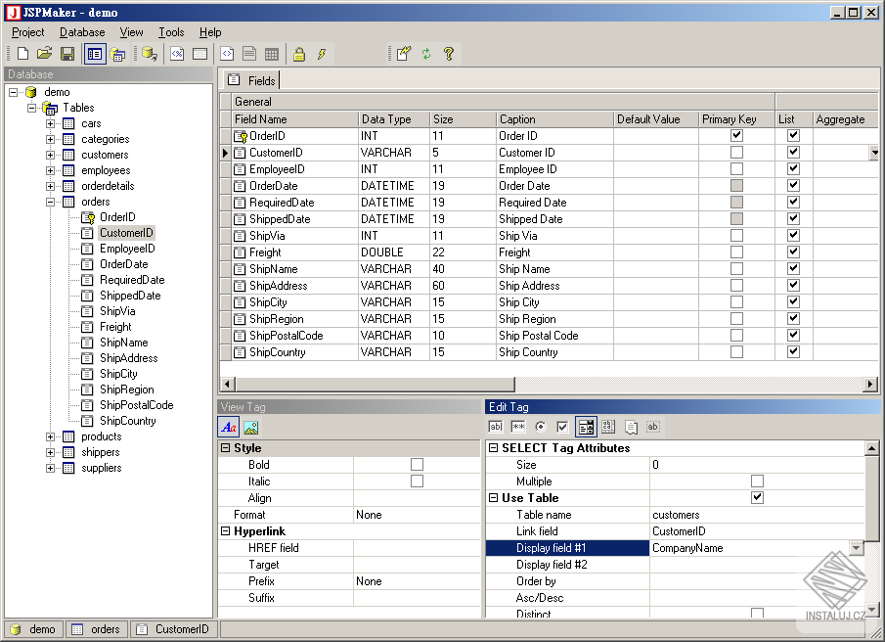Collapse the orders table node

point(51,202)
